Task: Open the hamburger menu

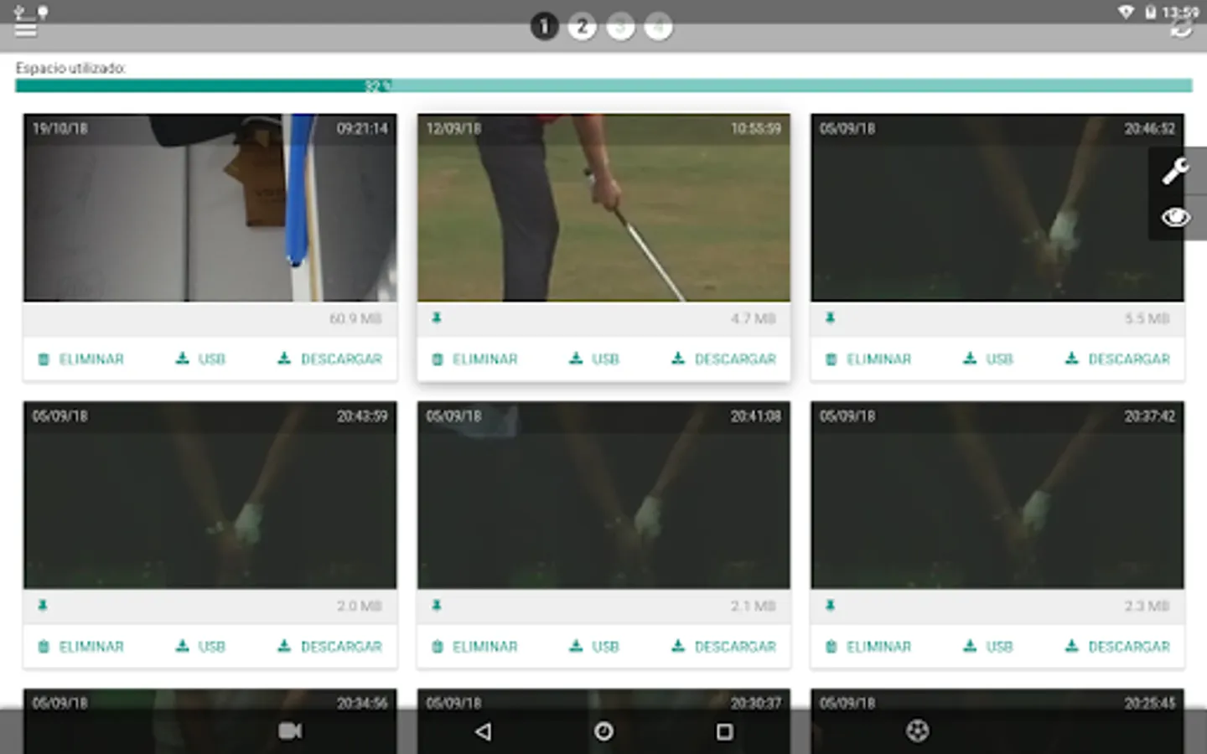Action: [x=26, y=29]
